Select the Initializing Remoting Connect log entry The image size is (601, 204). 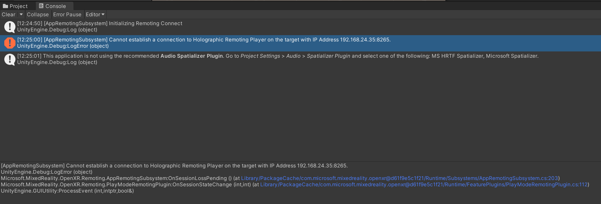(x=300, y=27)
